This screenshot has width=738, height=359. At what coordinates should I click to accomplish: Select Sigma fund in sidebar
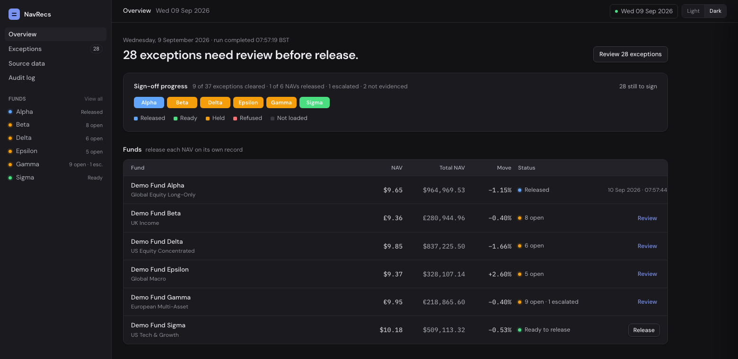pos(55,178)
